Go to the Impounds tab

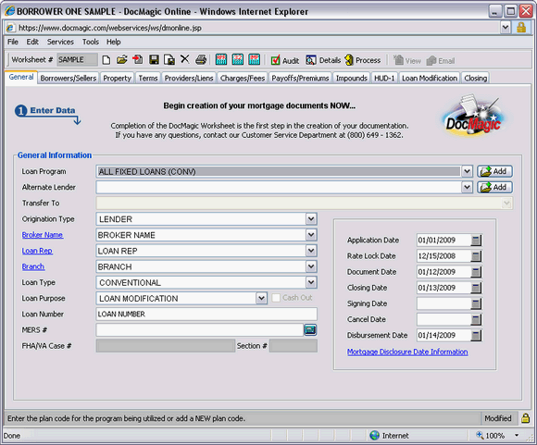point(352,78)
